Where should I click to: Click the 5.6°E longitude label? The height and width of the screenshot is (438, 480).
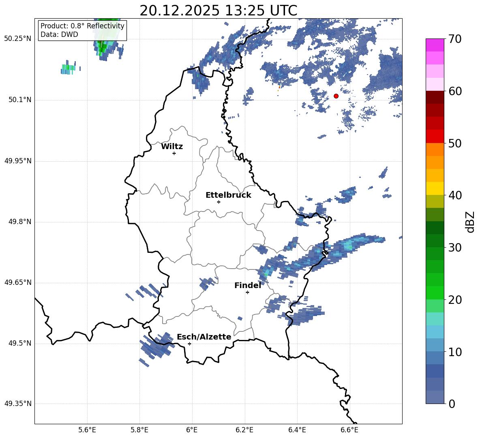87,430
